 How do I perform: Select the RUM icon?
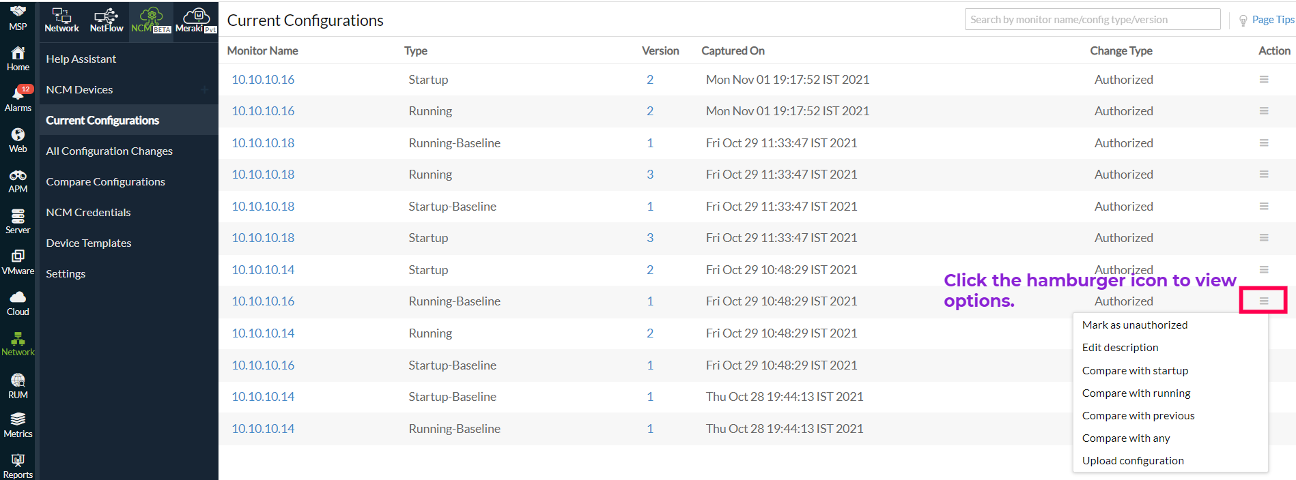(x=18, y=380)
